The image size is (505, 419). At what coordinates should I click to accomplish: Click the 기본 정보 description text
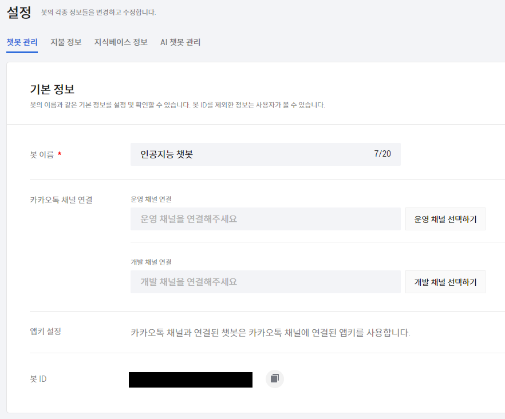(x=177, y=105)
